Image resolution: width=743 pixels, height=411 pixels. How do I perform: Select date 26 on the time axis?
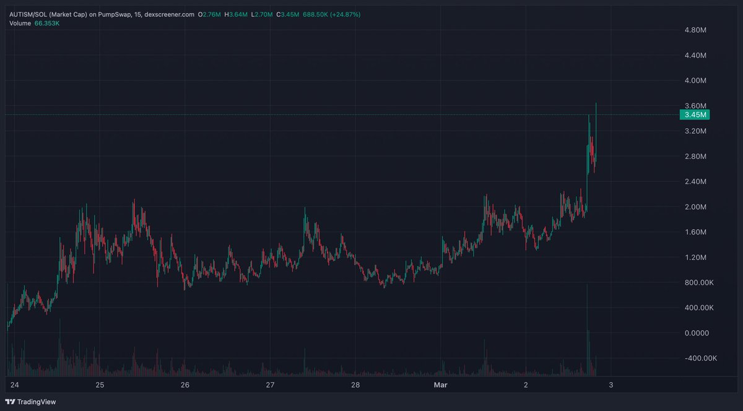tap(185, 385)
